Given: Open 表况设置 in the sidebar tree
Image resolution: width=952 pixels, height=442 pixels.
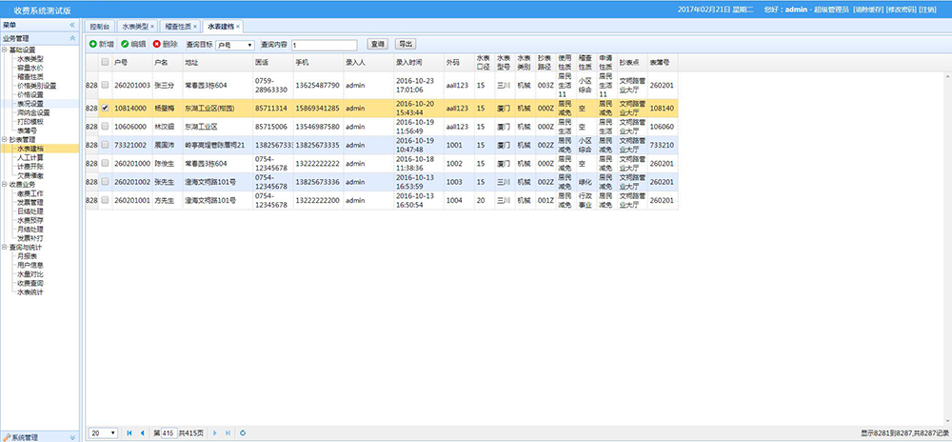Looking at the screenshot, I should 30,104.
